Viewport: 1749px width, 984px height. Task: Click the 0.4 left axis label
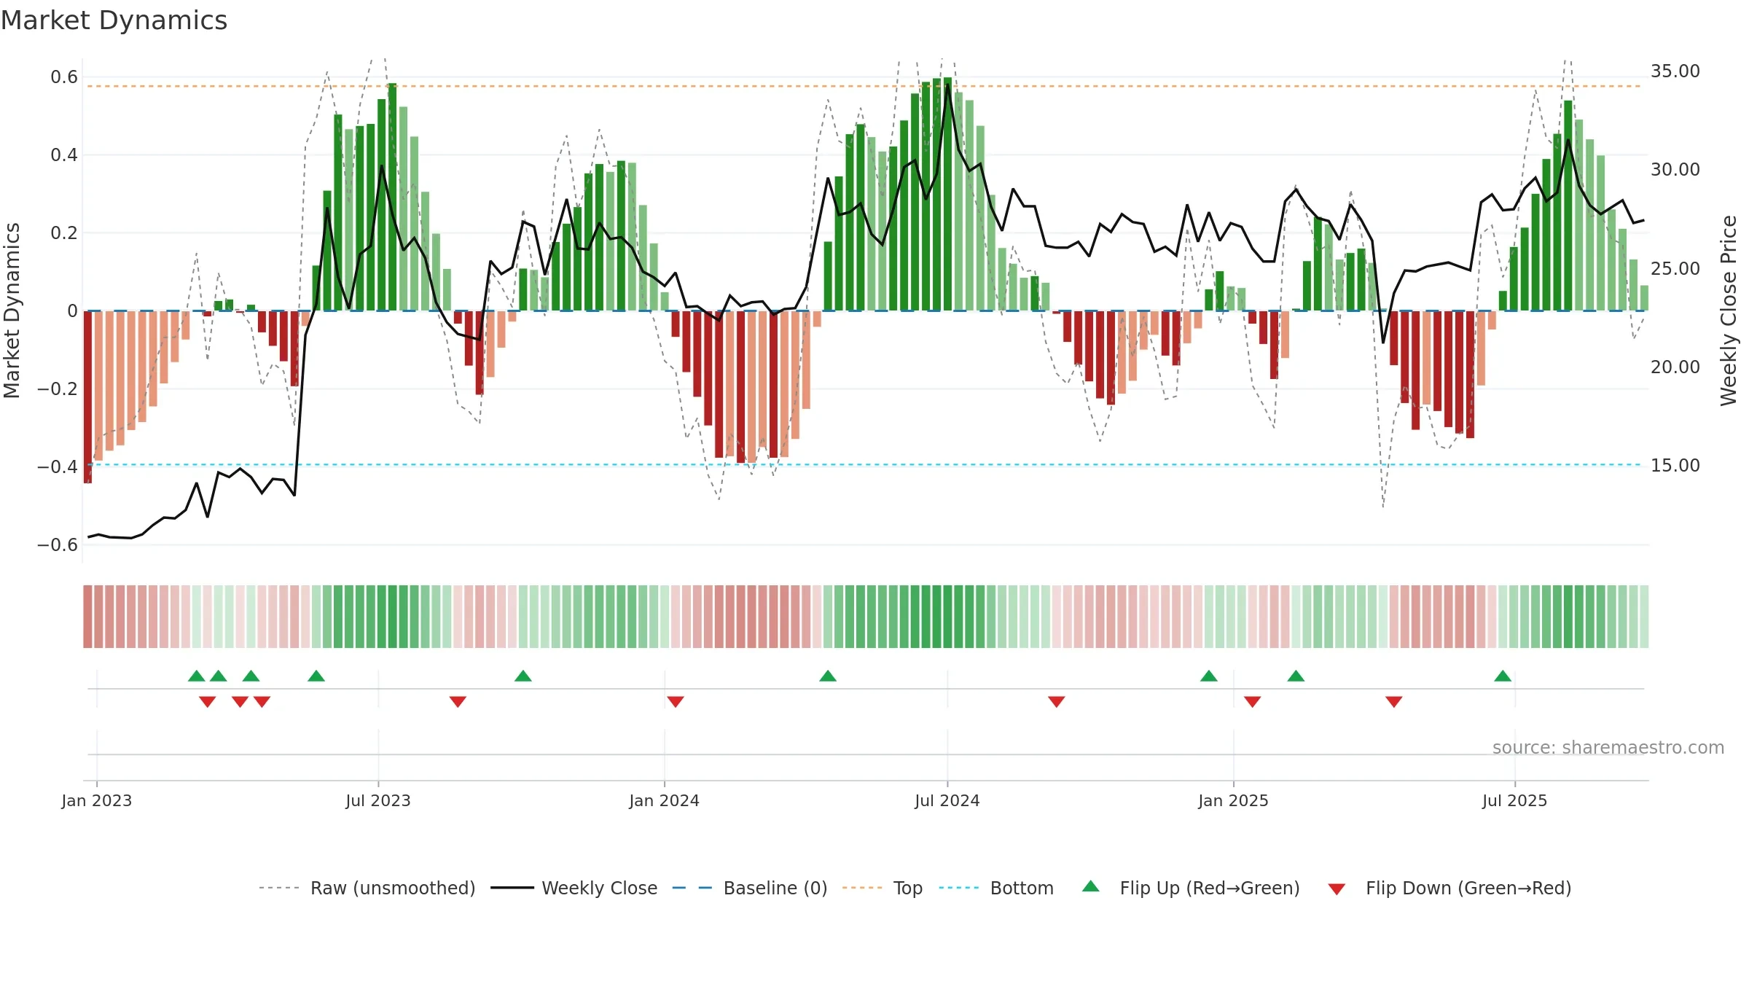(x=64, y=155)
